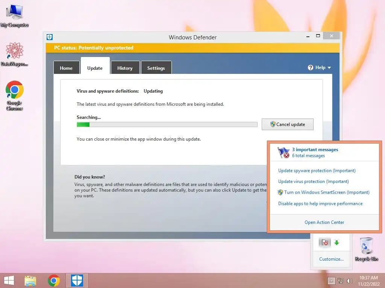Go to the Settings tab
385x288 pixels.
click(156, 68)
